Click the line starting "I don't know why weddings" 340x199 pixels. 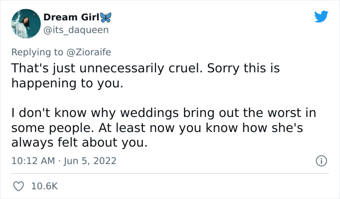[163, 113]
